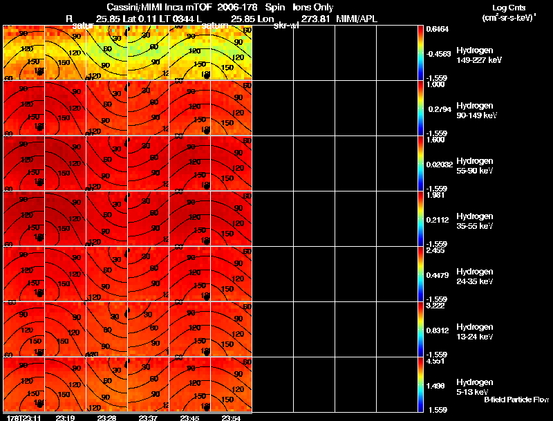The width and height of the screenshot is (553, 421).
Task: Click the 4.551 scale maximum value
Action: point(435,361)
